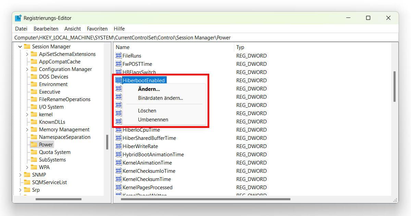Viewport: 411px width, 216px height.
Task: Expand the kernel tree node
Action: pyautogui.click(x=27, y=114)
